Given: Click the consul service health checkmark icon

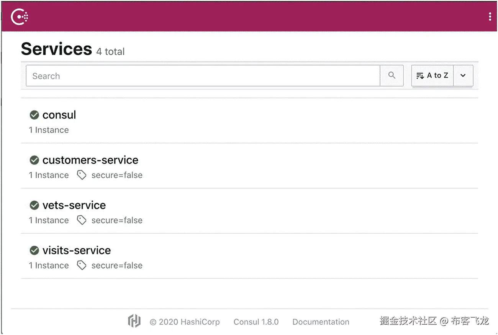Looking at the screenshot, I should [x=34, y=115].
